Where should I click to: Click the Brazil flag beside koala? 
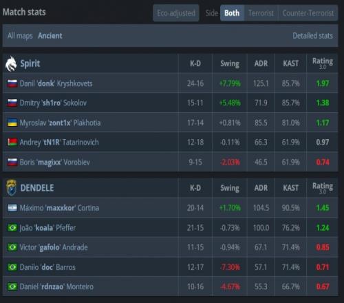pos(12,228)
